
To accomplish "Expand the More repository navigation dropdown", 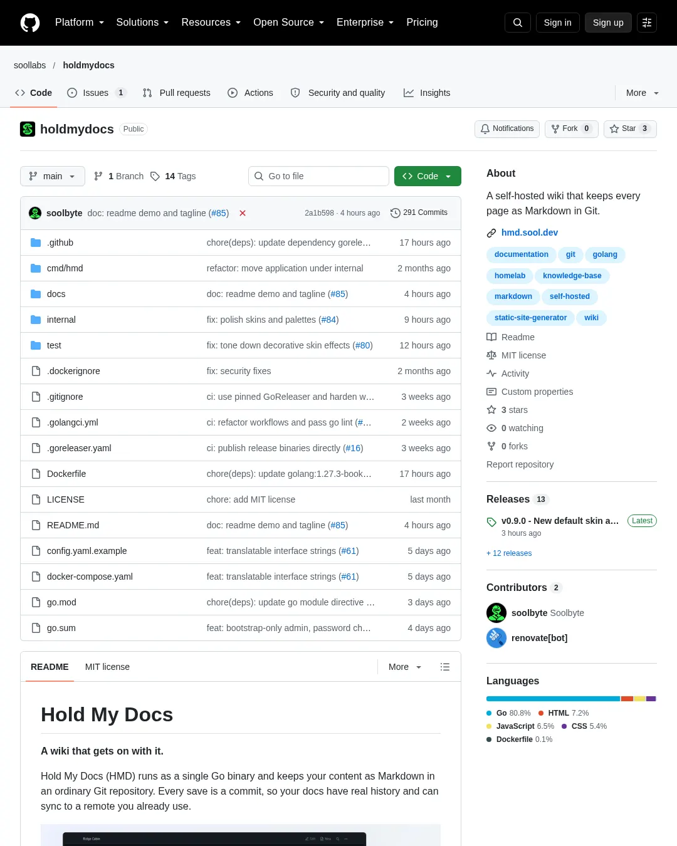I will click(x=643, y=93).
